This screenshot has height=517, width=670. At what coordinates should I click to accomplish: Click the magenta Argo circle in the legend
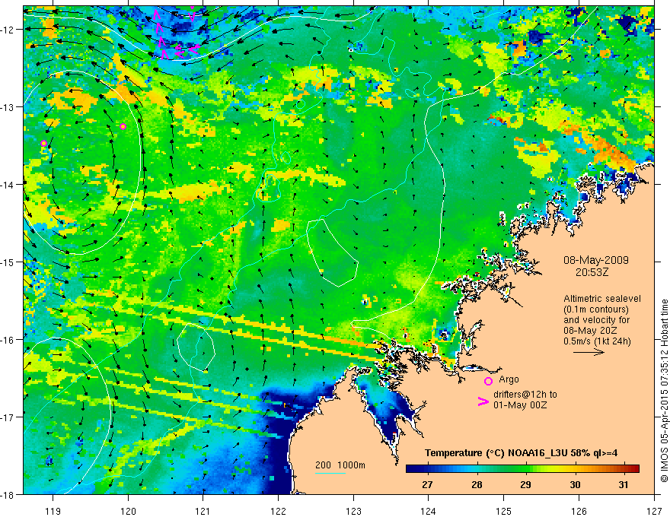(x=488, y=381)
